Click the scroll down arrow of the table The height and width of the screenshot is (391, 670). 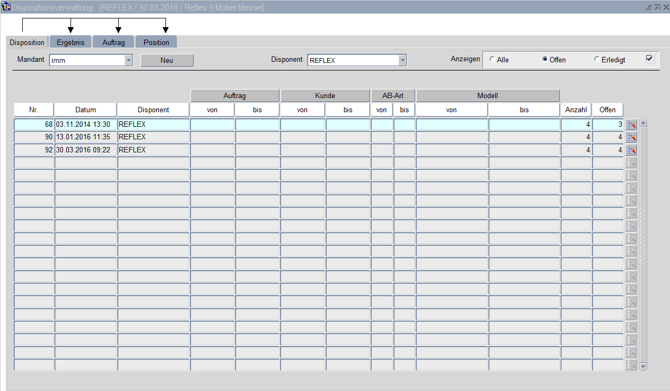pyautogui.click(x=643, y=367)
